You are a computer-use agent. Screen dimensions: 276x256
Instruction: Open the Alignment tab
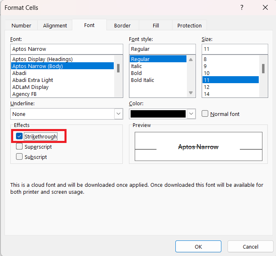[55, 26]
